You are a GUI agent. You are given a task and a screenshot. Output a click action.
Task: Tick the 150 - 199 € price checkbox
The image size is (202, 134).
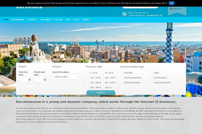pyautogui.click(x=102, y=78)
